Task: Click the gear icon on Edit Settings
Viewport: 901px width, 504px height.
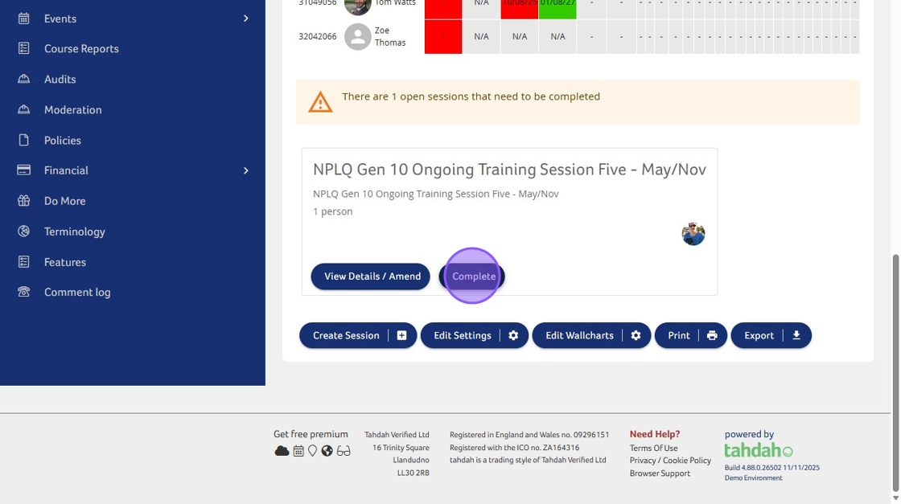Action: click(513, 335)
